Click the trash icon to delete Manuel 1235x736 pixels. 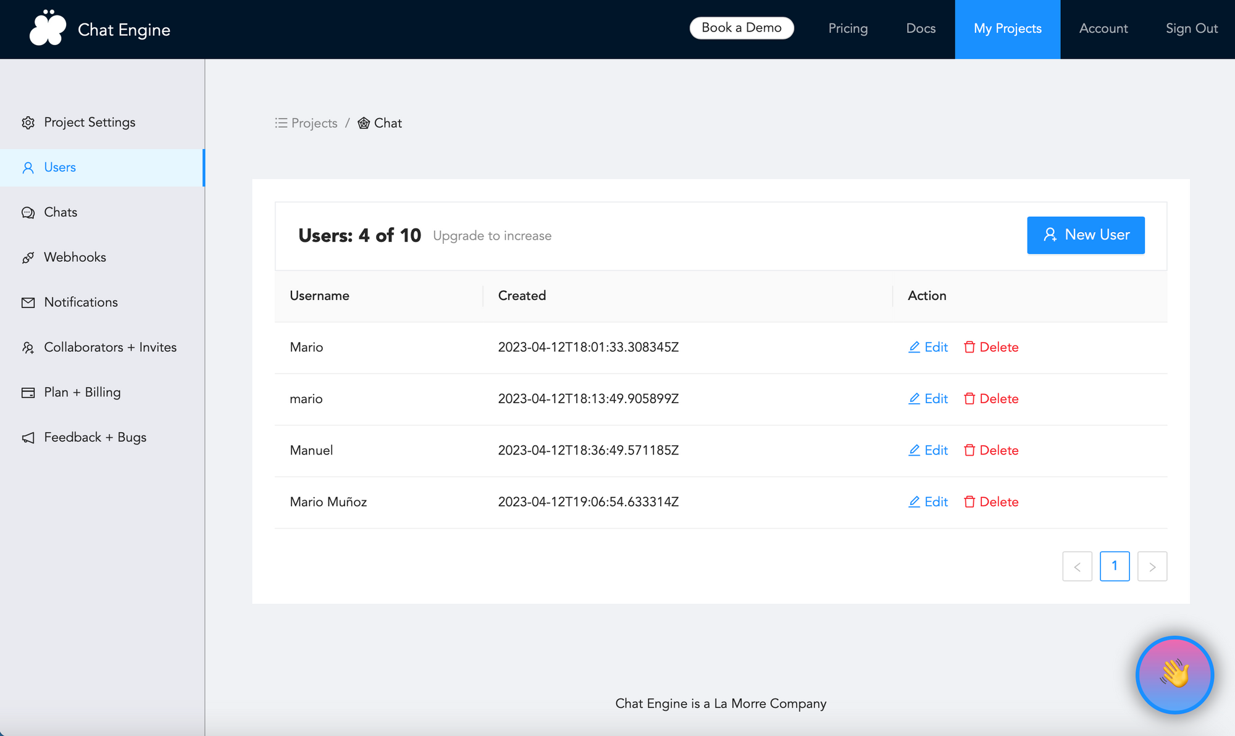tap(969, 450)
